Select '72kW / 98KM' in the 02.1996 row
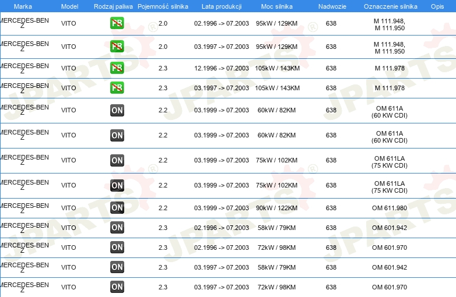This screenshot has height=297, width=456. click(276, 248)
